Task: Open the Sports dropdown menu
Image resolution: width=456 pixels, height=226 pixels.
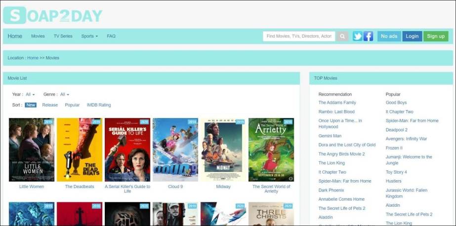Action: [89, 36]
